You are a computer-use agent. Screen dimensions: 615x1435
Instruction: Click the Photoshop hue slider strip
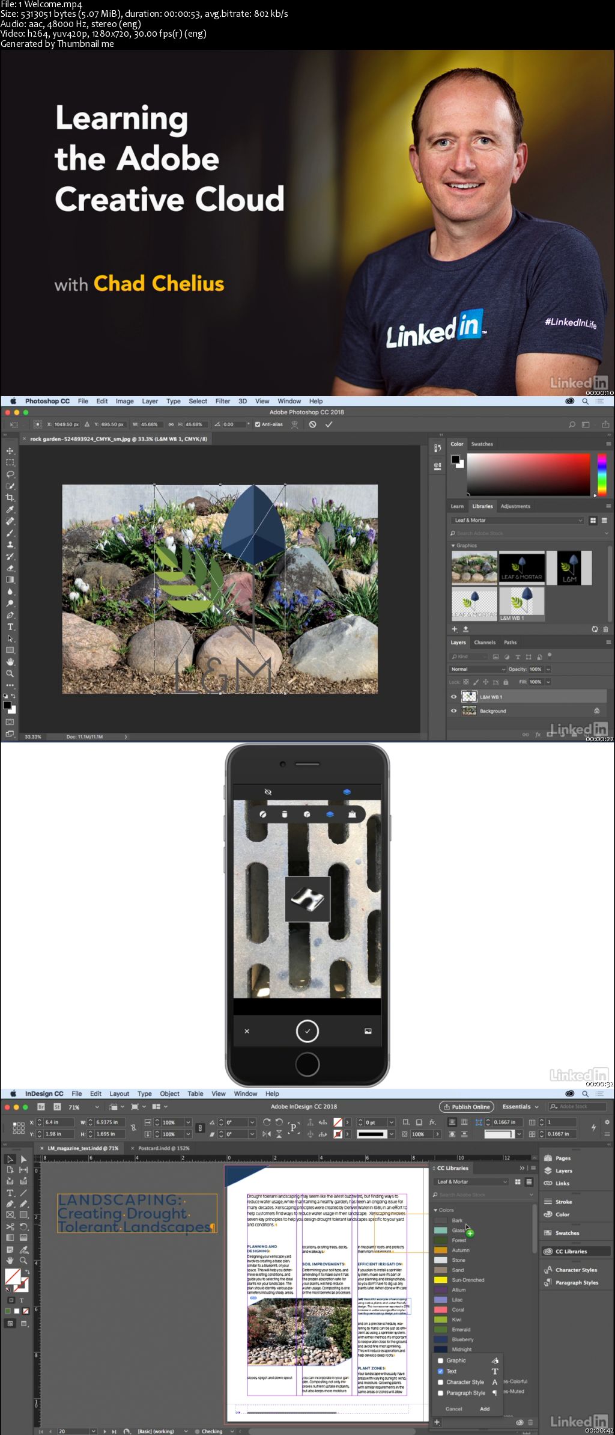click(602, 474)
